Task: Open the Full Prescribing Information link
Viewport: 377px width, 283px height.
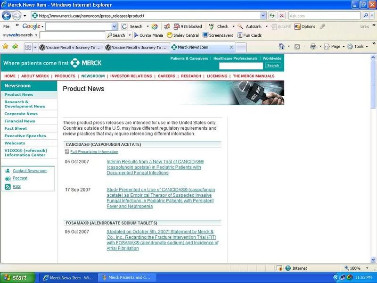Action: [x=94, y=152]
